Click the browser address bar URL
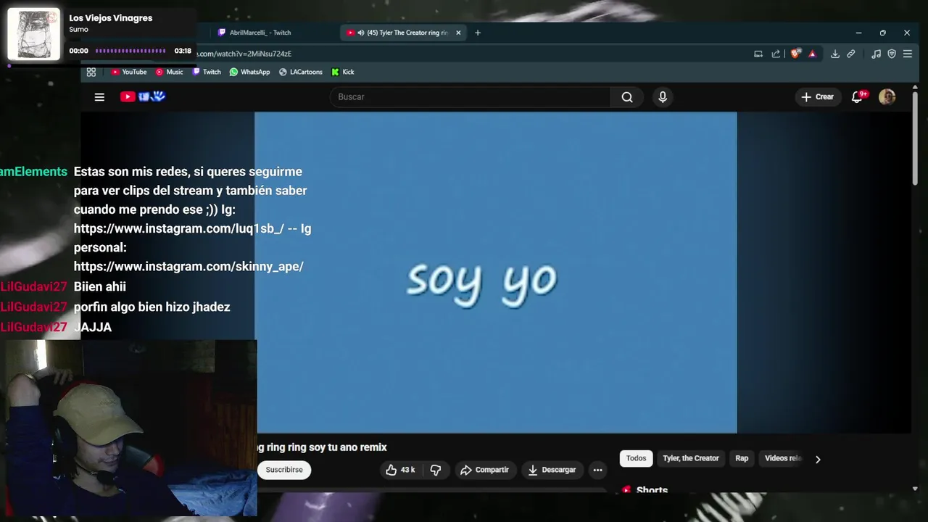Image resolution: width=928 pixels, height=522 pixels. click(244, 54)
